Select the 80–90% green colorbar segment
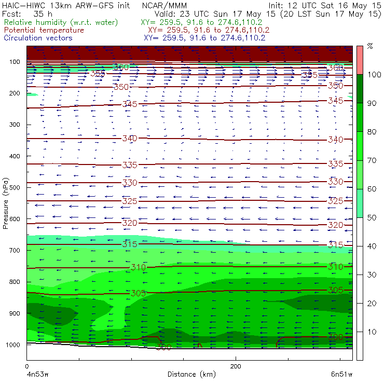Screen dimensions: 384x384 pyautogui.click(x=360, y=117)
